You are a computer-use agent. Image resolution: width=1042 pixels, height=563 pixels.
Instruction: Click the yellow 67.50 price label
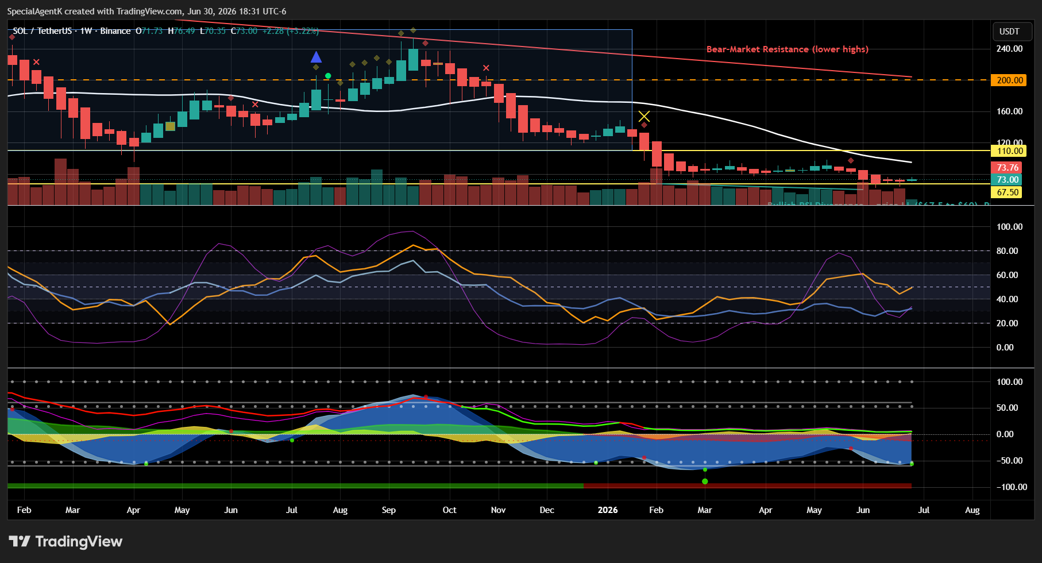(1007, 192)
